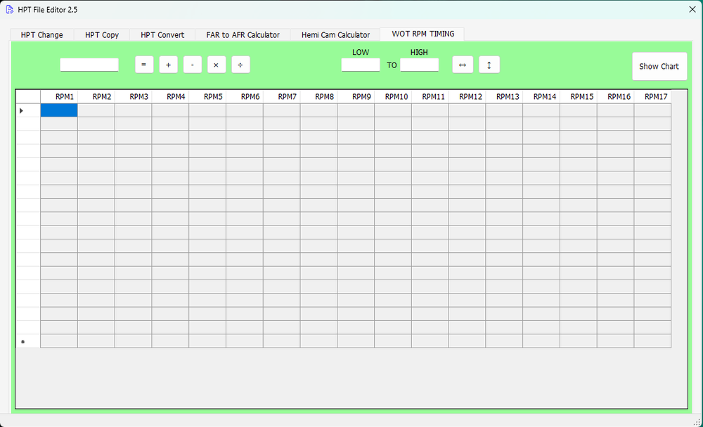The width and height of the screenshot is (703, 427).
Task: Select the Hemi Cam Calculator tab
Action: pyautogui.click(x=335, y=34)
